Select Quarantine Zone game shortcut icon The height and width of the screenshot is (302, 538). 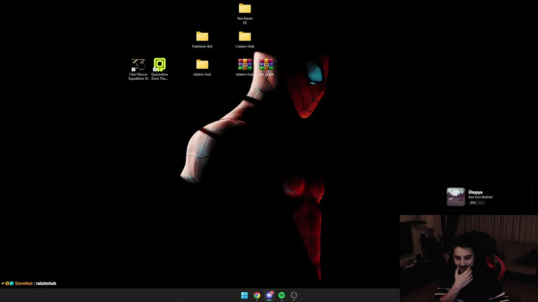[160, 64]
